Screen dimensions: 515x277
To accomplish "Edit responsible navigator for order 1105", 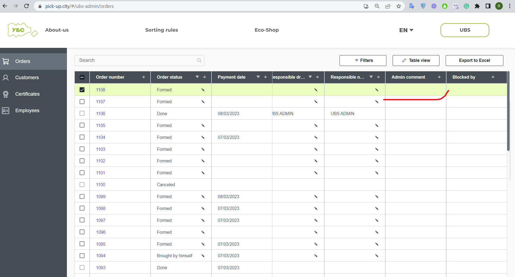I will tap(377, 125).
